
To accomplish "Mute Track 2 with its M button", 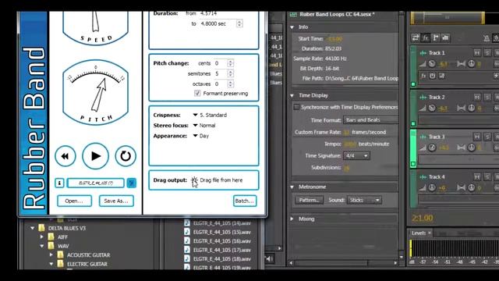I will point(476,97).
